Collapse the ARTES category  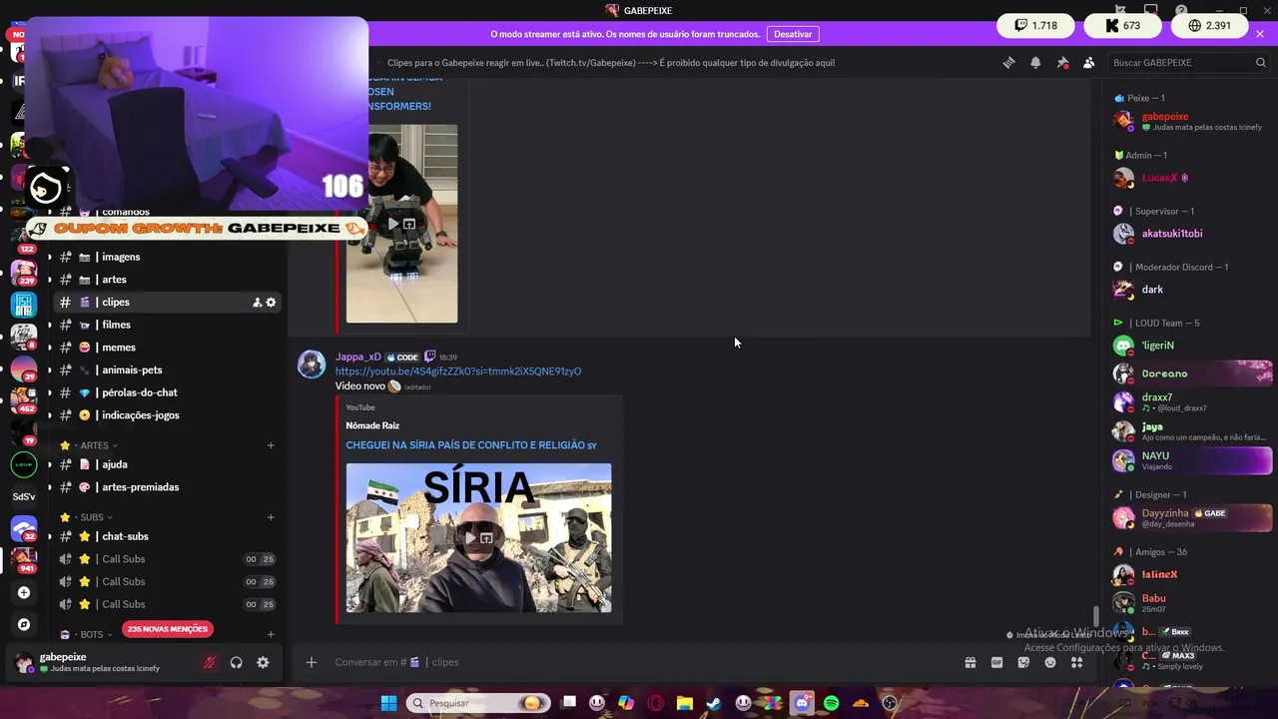(x=95, y=445)
